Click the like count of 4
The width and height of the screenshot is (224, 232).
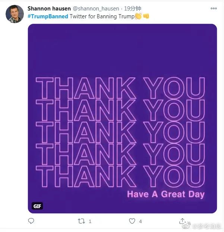141,221
